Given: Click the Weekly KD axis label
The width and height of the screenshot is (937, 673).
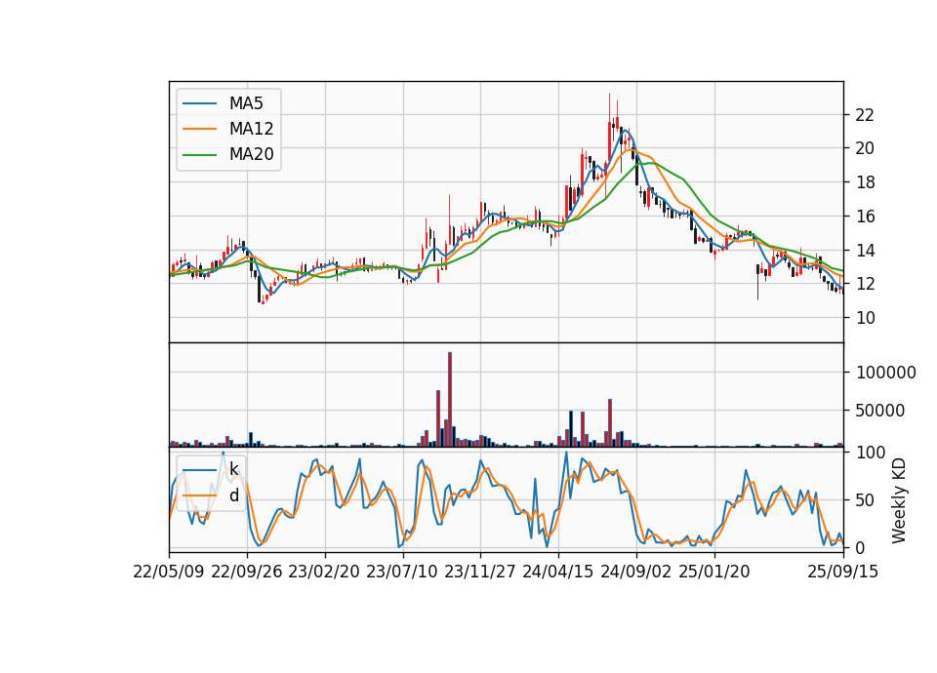Looking at the screenshot, I should pos(899,500).
